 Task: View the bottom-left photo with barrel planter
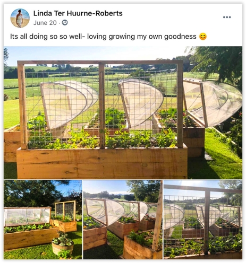click(43, 220)
